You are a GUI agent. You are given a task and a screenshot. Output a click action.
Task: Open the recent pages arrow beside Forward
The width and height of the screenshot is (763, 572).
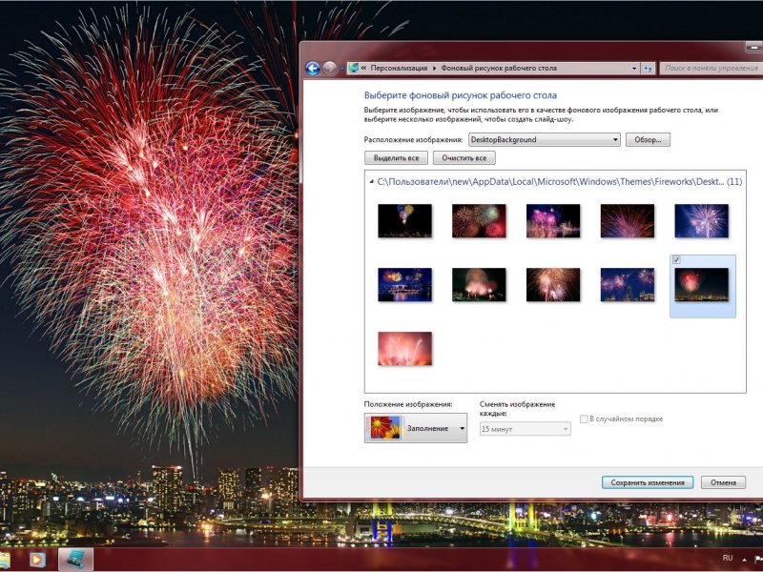pyautogui.click(x=341, y=69)
